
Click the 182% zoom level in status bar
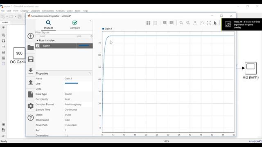166,141
